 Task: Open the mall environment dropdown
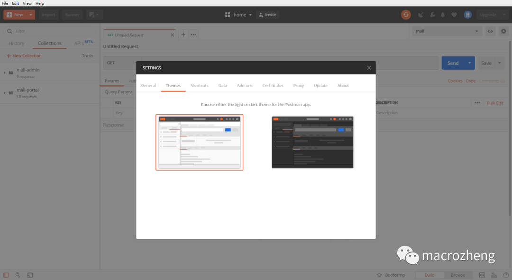[447, 31]
